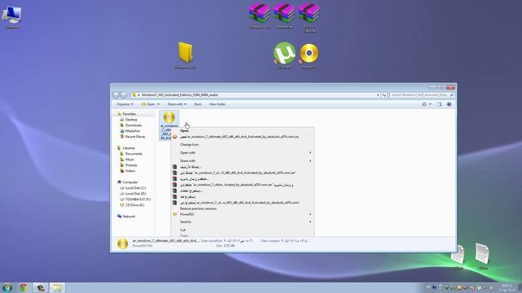
Task: Open Local Disk (D:) in navigation pane
Action: [x=135, y=194]
